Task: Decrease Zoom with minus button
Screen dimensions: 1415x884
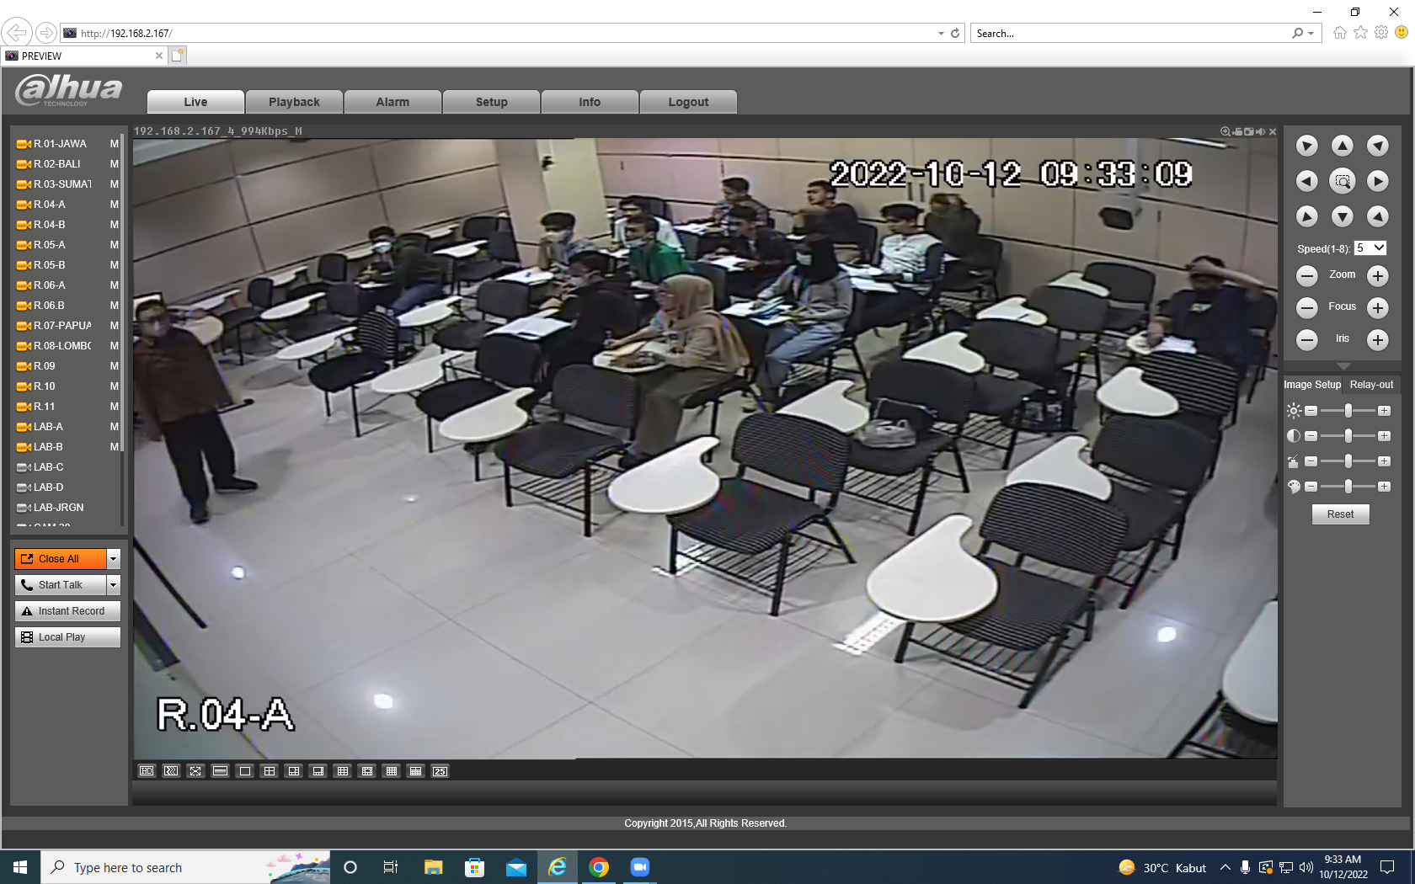Action: coord(1306,275)
